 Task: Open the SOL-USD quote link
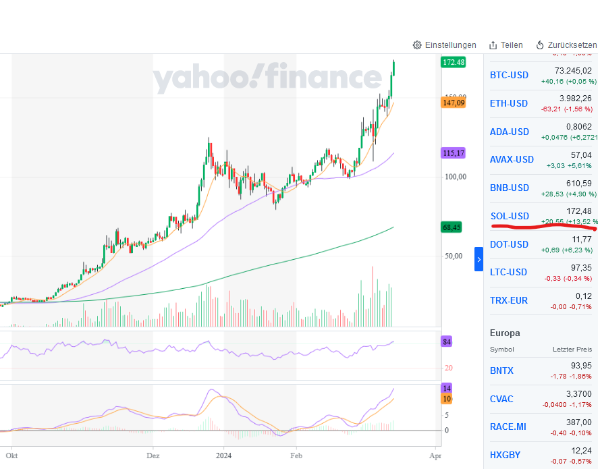coord(510,217)
